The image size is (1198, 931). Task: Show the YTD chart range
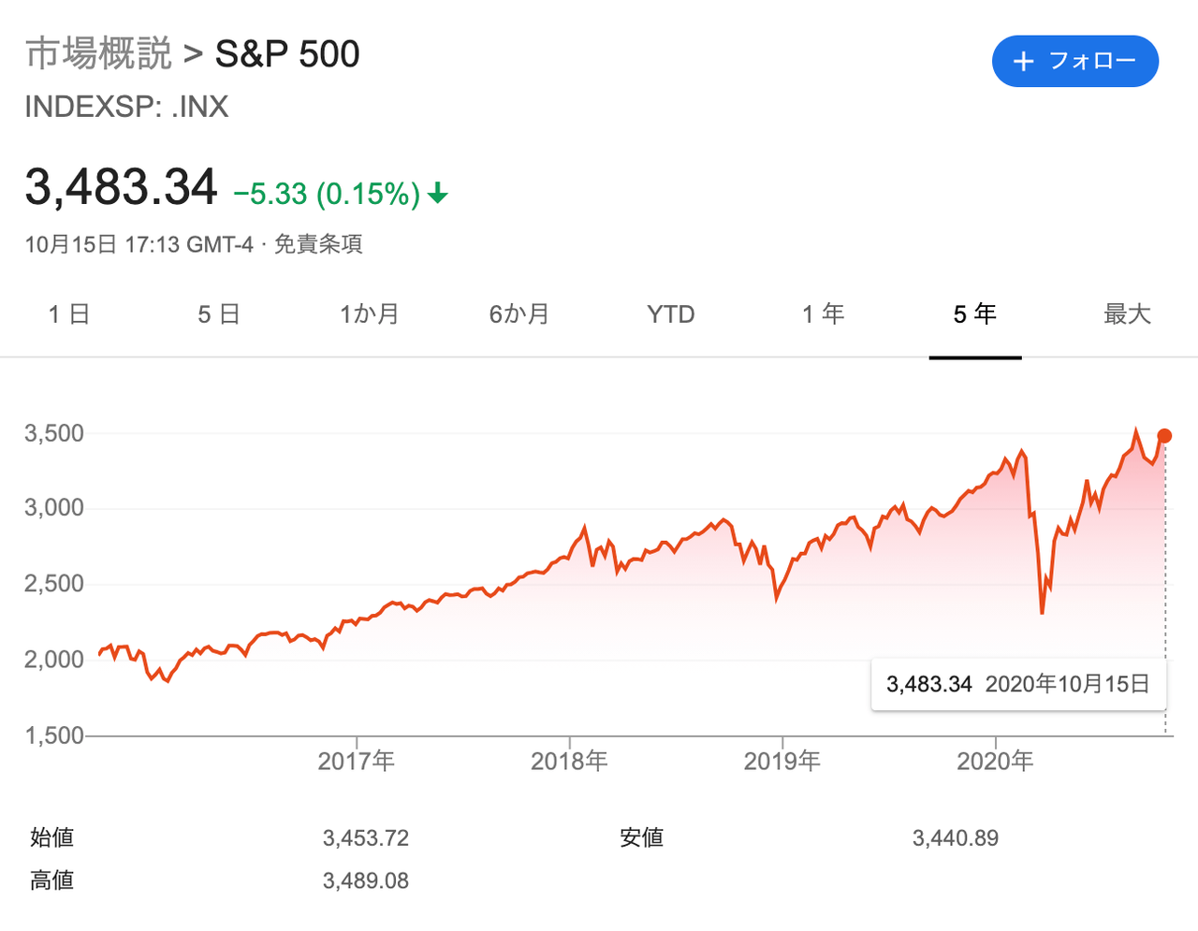(x=671, y=314)
